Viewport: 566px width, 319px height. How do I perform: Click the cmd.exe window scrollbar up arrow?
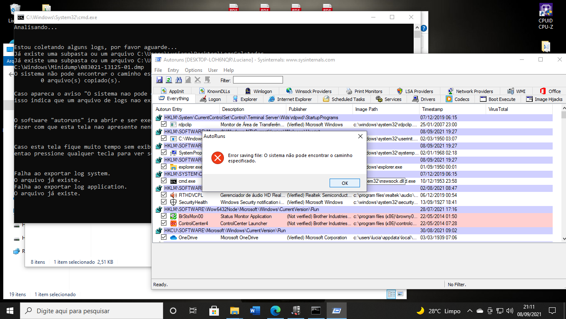(x=417, y=27)
